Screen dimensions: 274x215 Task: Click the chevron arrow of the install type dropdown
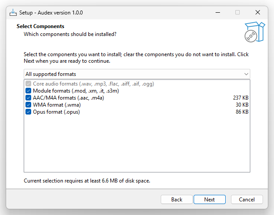pos(246,74)
